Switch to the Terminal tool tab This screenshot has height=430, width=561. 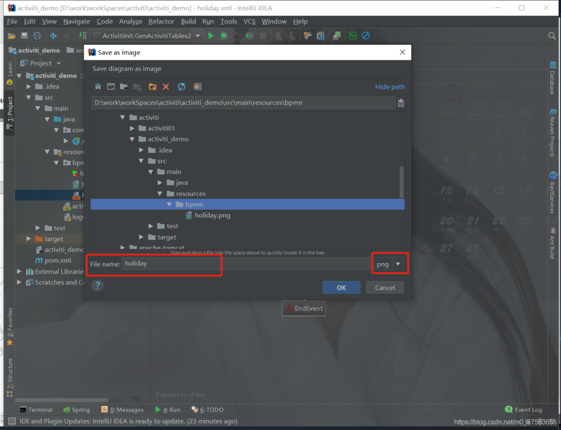click(36, 410)
